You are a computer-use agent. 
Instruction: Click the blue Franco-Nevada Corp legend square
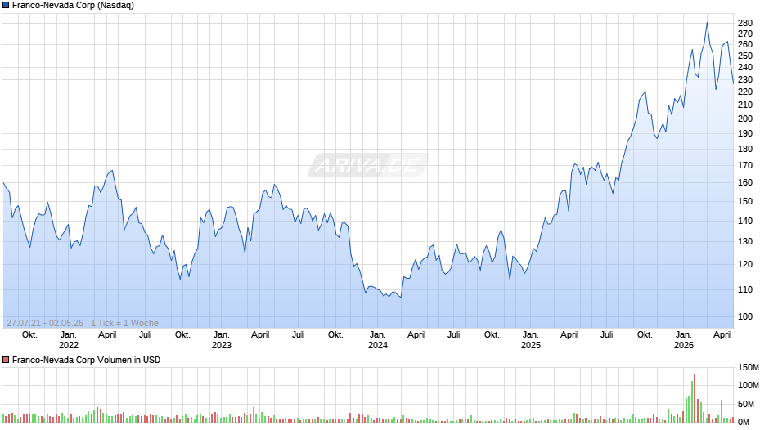[6, 6]
